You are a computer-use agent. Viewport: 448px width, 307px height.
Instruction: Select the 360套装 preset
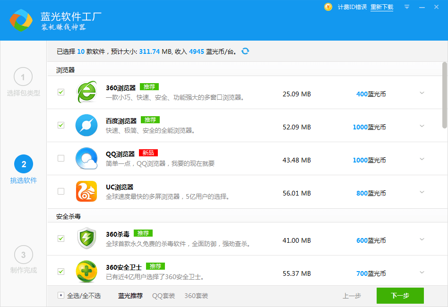(x=196, y=296)
